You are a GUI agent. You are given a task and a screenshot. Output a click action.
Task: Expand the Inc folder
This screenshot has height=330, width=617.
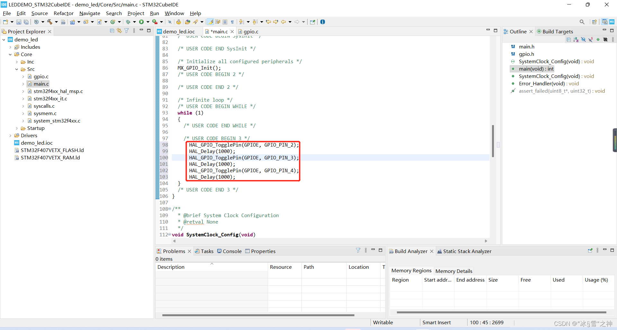coord(17,62)
